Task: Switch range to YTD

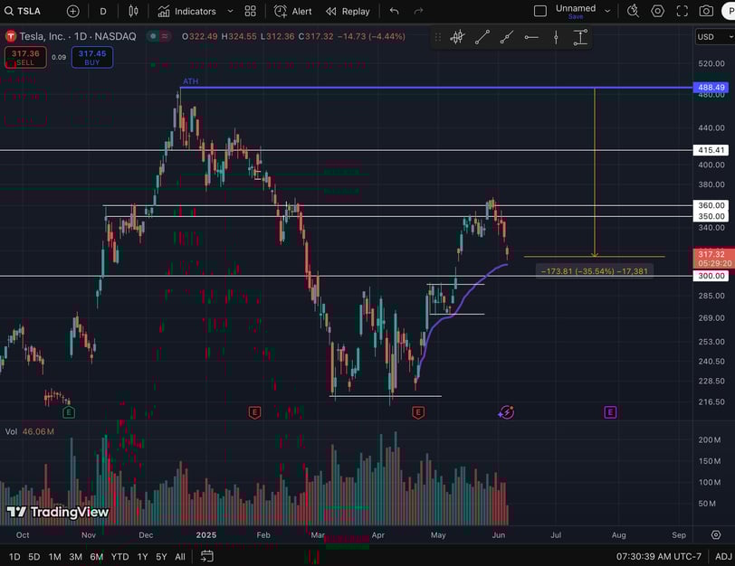Action: tap(120, 557)
